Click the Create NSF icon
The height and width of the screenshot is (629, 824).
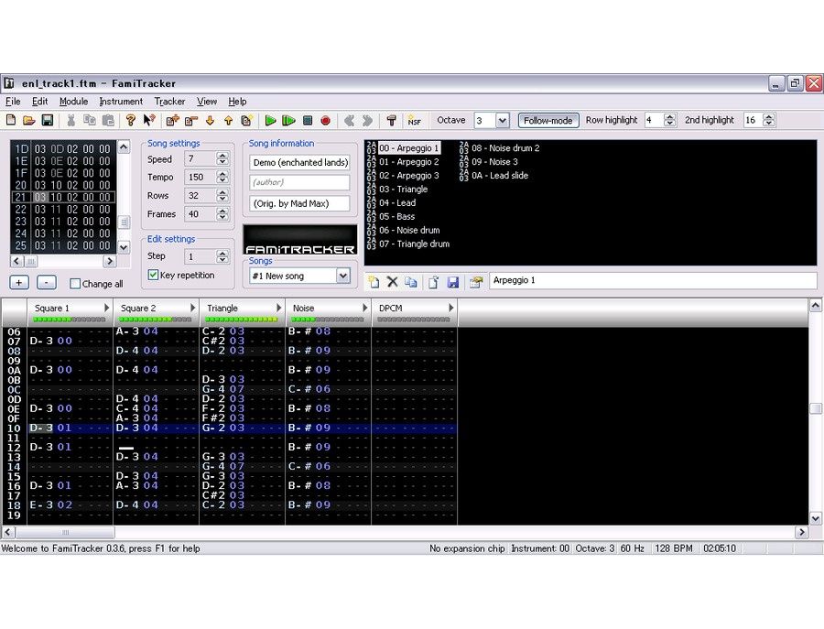click(414, 120)
